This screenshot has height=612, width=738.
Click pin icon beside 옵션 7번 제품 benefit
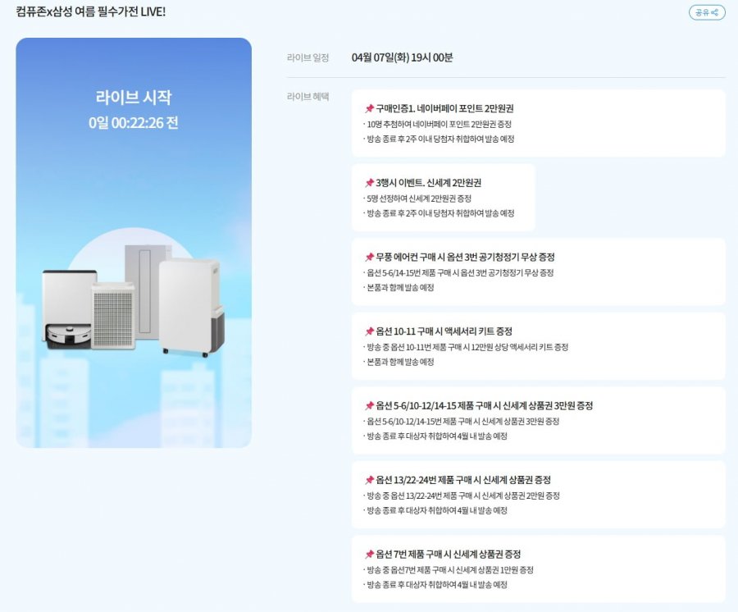point(369,555)
